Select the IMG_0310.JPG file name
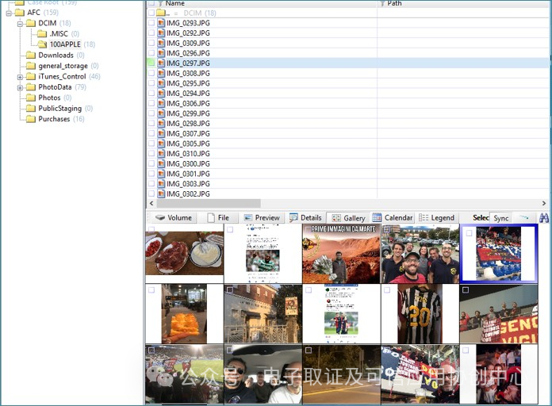The height and width of the screenshot is (406, 552). (188, 154)
